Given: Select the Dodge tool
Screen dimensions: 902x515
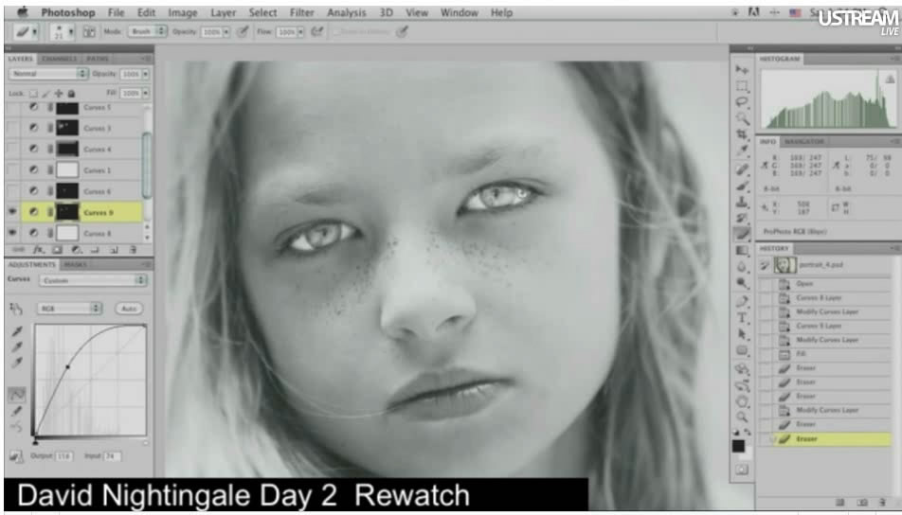Looking at the screenshot, I should [x=742, y=283].
